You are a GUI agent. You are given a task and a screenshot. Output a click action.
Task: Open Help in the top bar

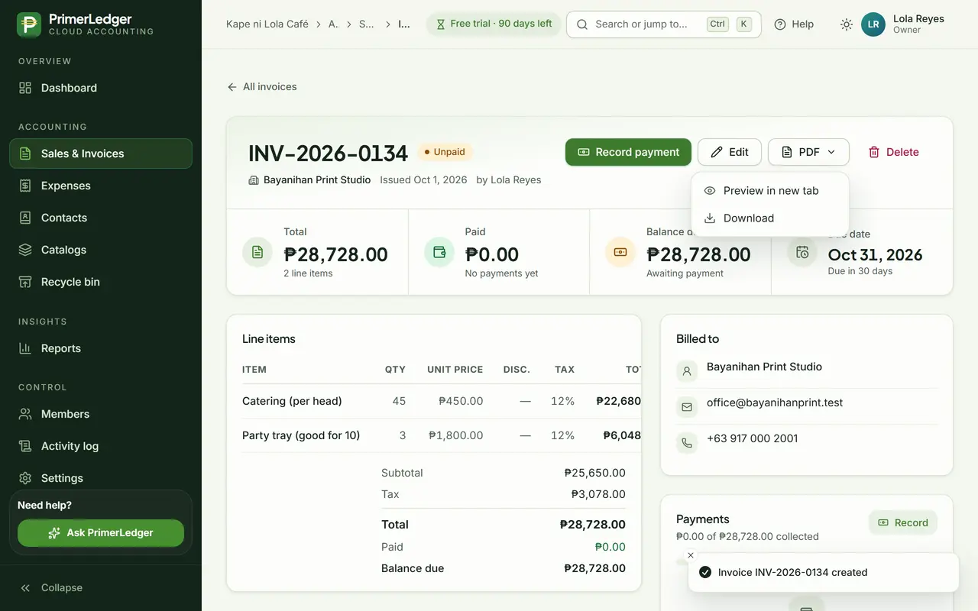pyautogui.click(x=794, y=24)
